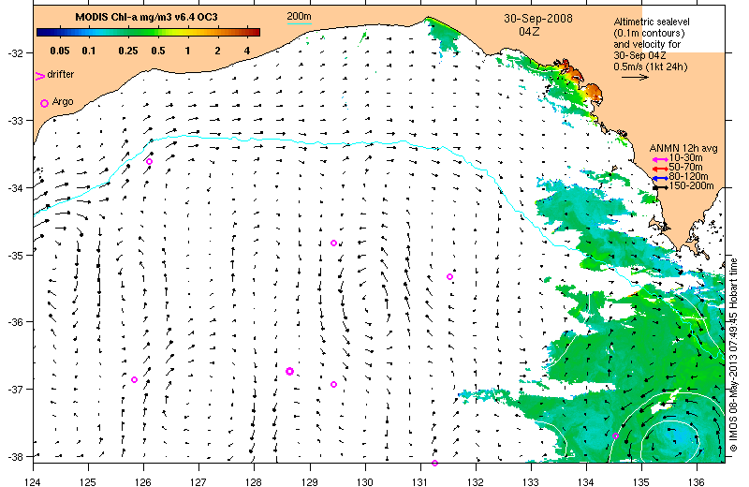Click the 0.5m/s velocity scale arrow
This screenshot has width=749, height=487.
pos(635,77)
